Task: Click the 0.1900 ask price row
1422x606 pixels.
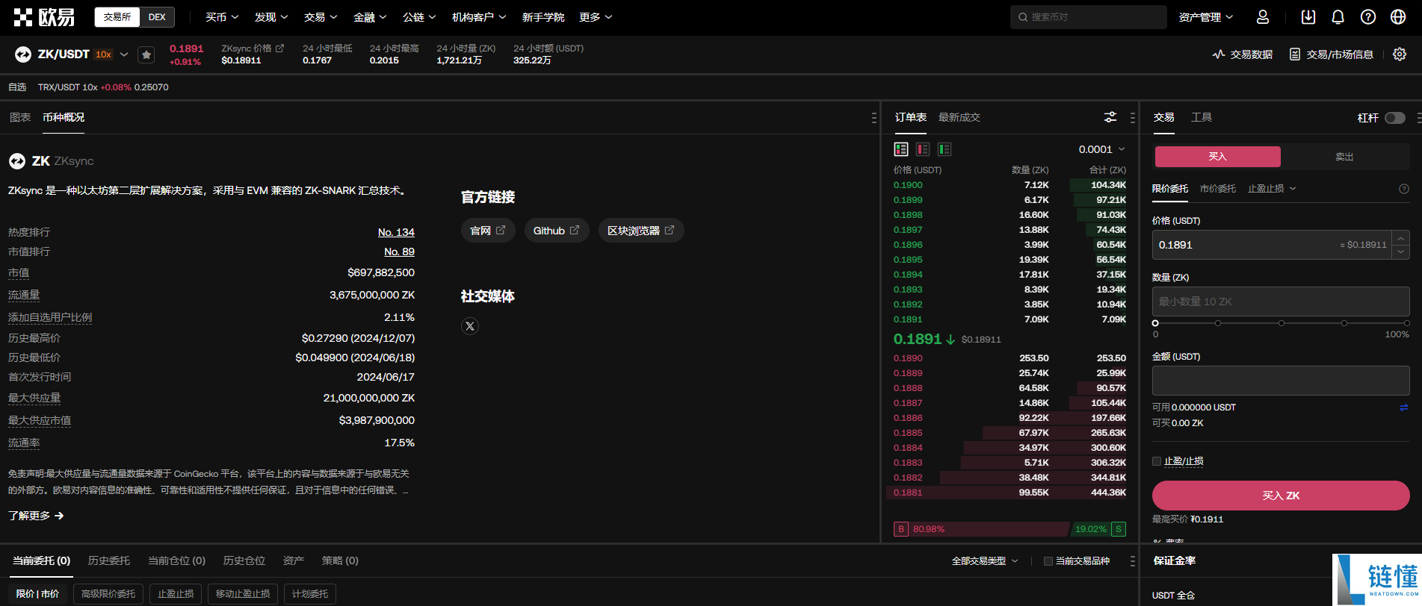Action: click(x=1010, y=185)
